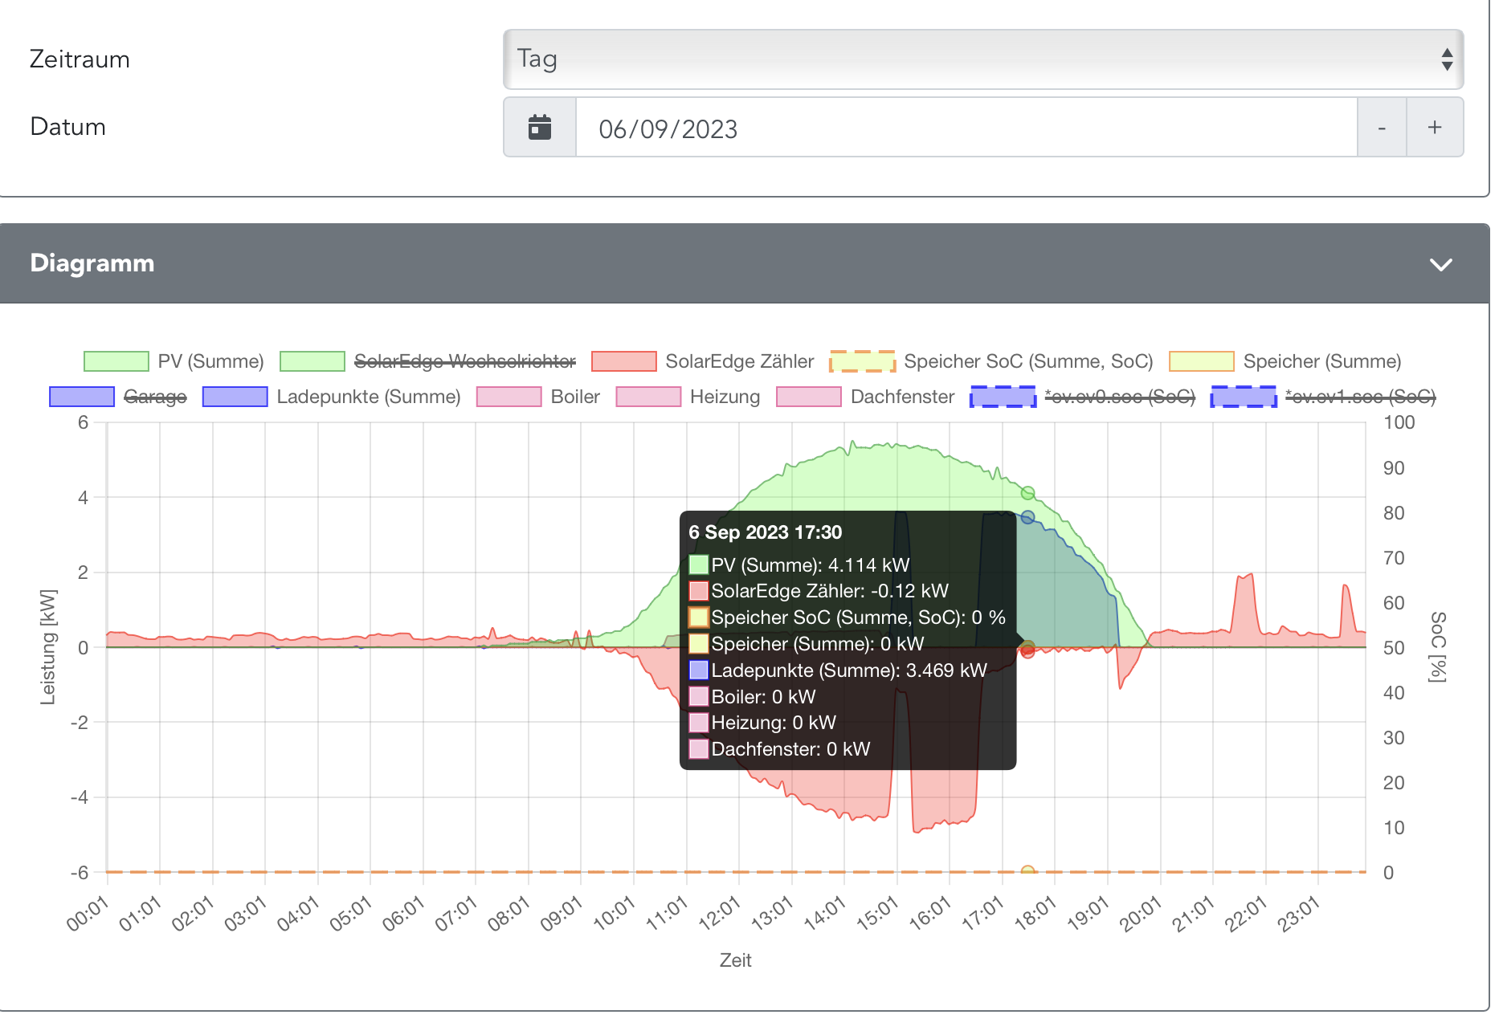Viewport: 1499px width, 1031px height.
Task: Advance to next day with plus button
Action: [1435, 128]
